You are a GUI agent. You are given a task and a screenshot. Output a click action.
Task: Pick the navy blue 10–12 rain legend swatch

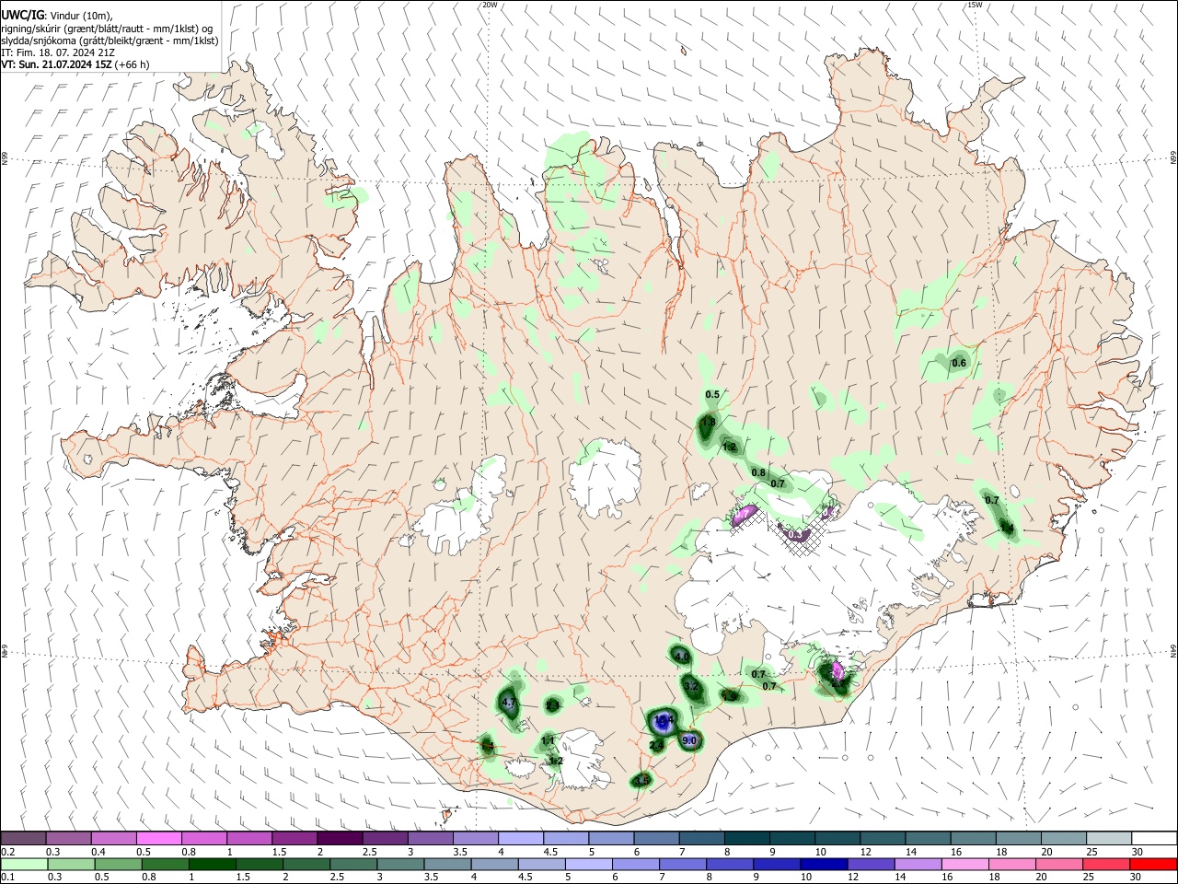[824, 864]
